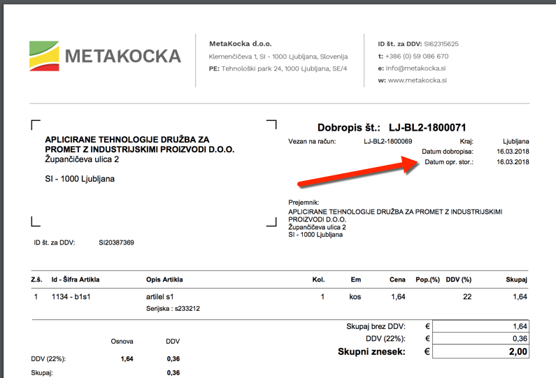Image resolution: width=556 pixels, height=378 pixels.
Task: Select VAT ID SI62315625 in header
Action: (441, 44)
